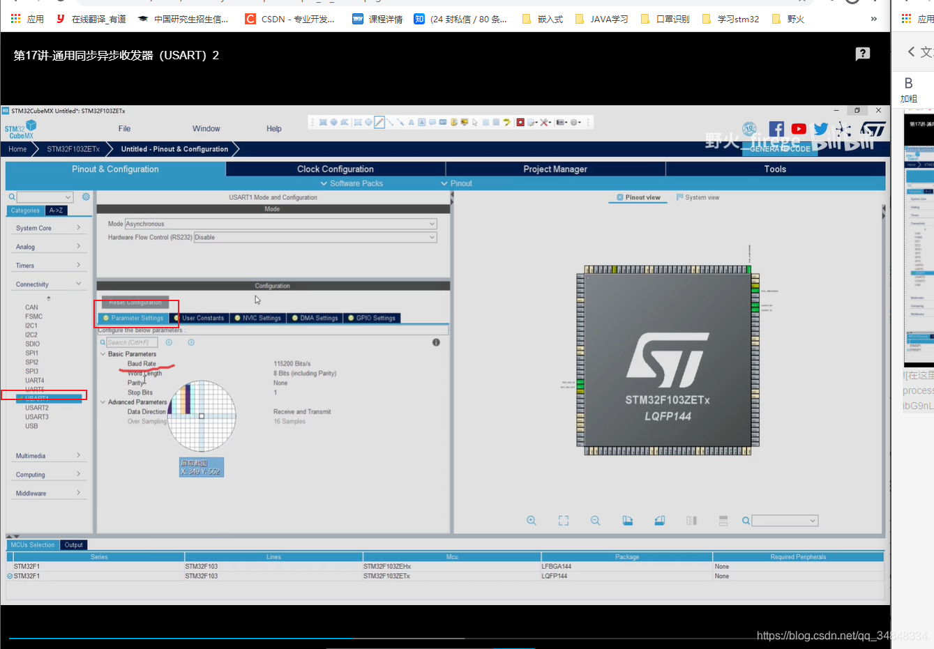This screenshot has height=649, width=934.
Task: Click Home breadcrumb
Action: point(17,149)
